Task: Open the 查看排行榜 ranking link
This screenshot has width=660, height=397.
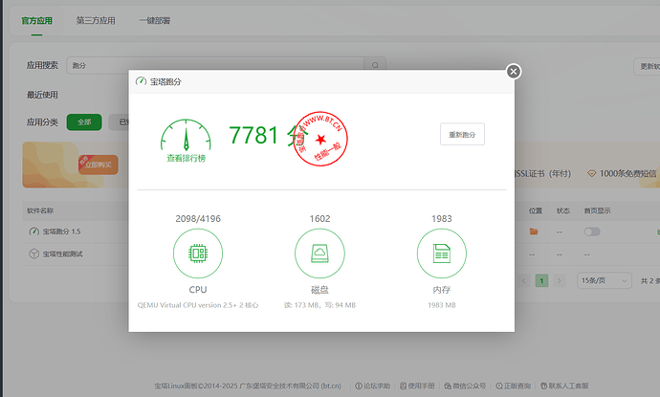Action: tap(187, 158)
